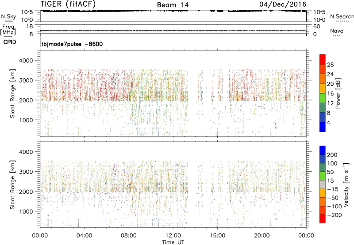Click the "Time UT" axis title

173,242
